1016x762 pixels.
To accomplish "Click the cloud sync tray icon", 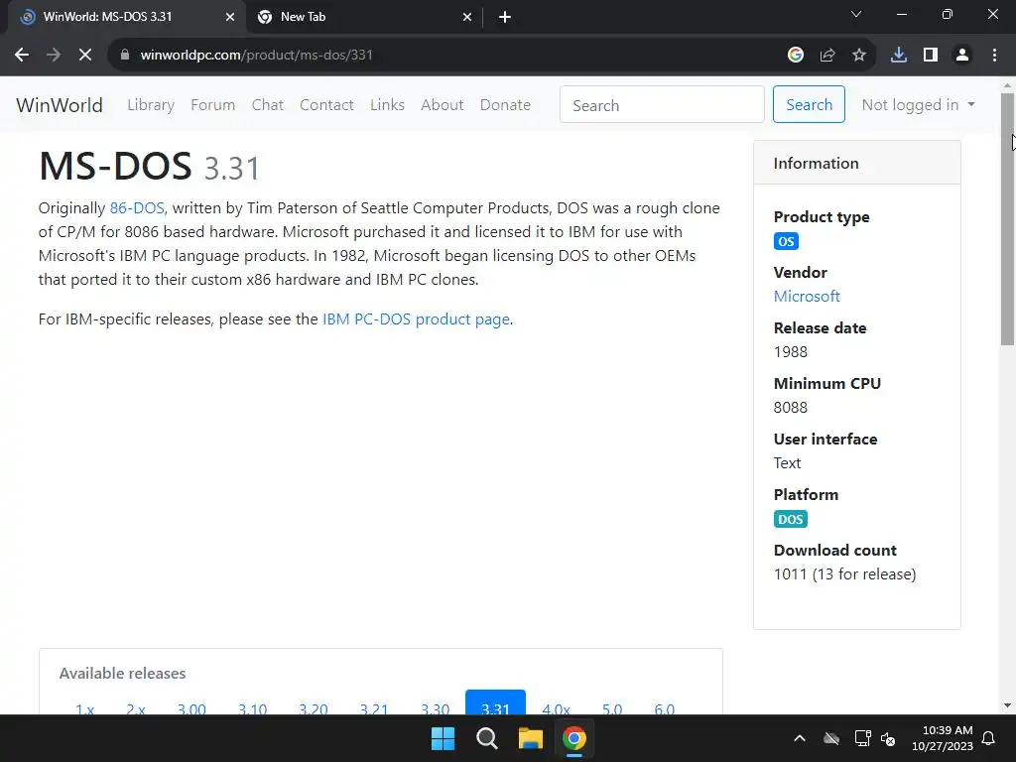I will tap(831, 738).
